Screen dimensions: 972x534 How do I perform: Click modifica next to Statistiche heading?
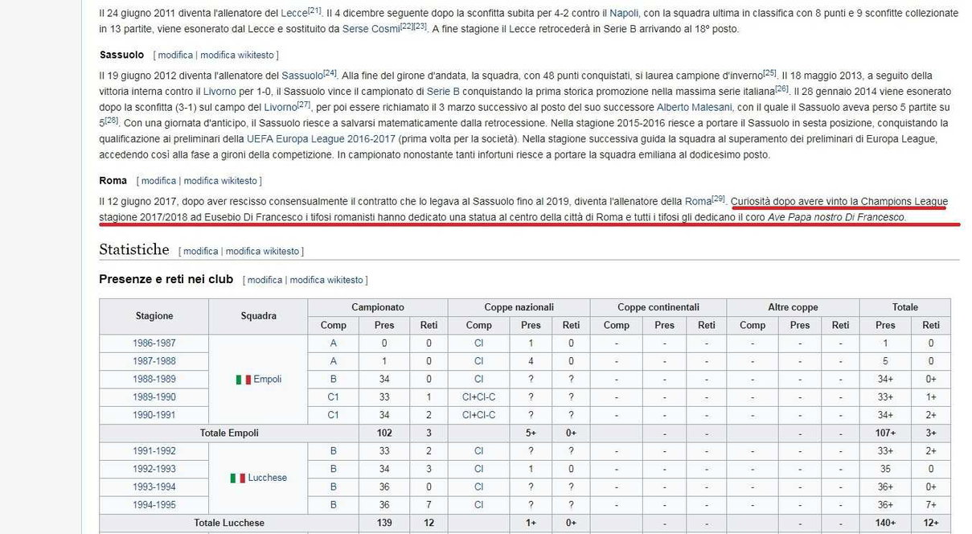[x=201, y=251]
